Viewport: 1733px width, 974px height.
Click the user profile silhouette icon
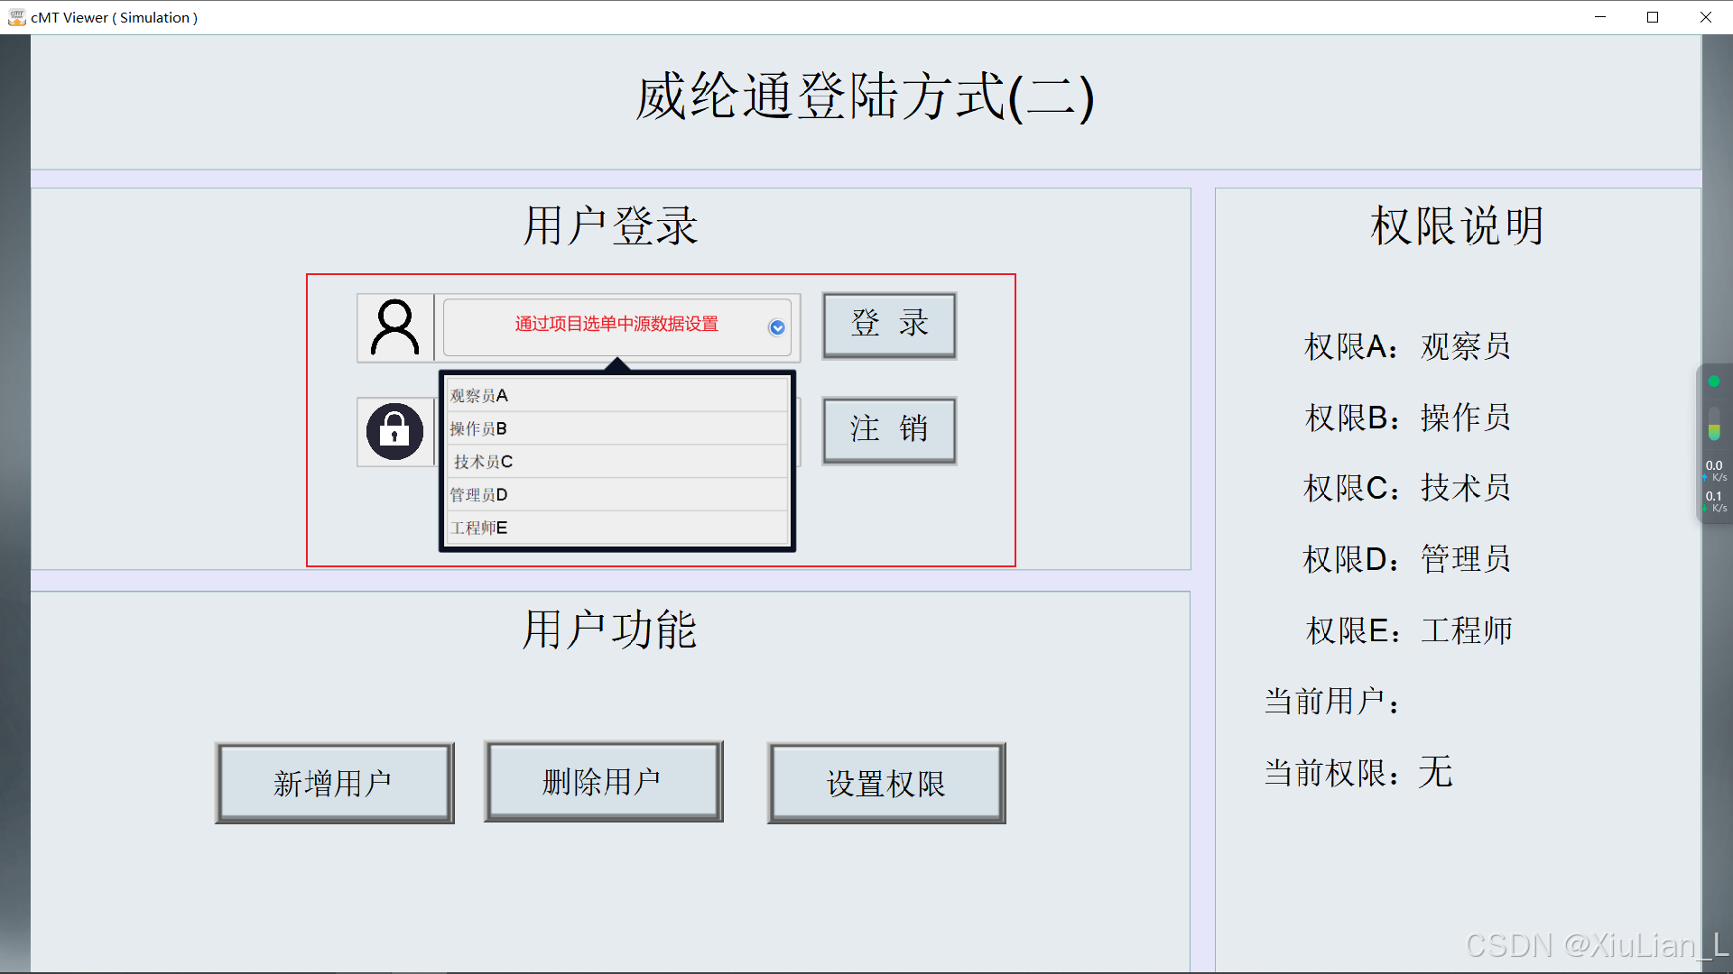point(395,327)
